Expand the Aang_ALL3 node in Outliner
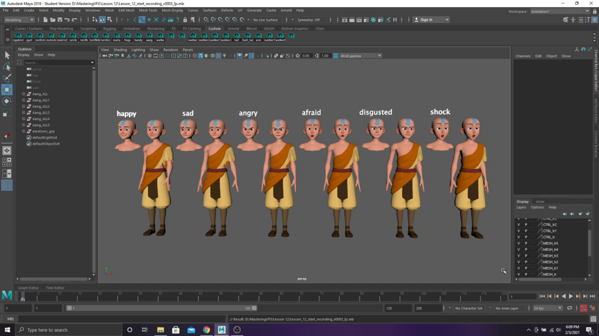The height and width of the screenshot is (336, 599). pyautogui.click(x=24, y=113)
